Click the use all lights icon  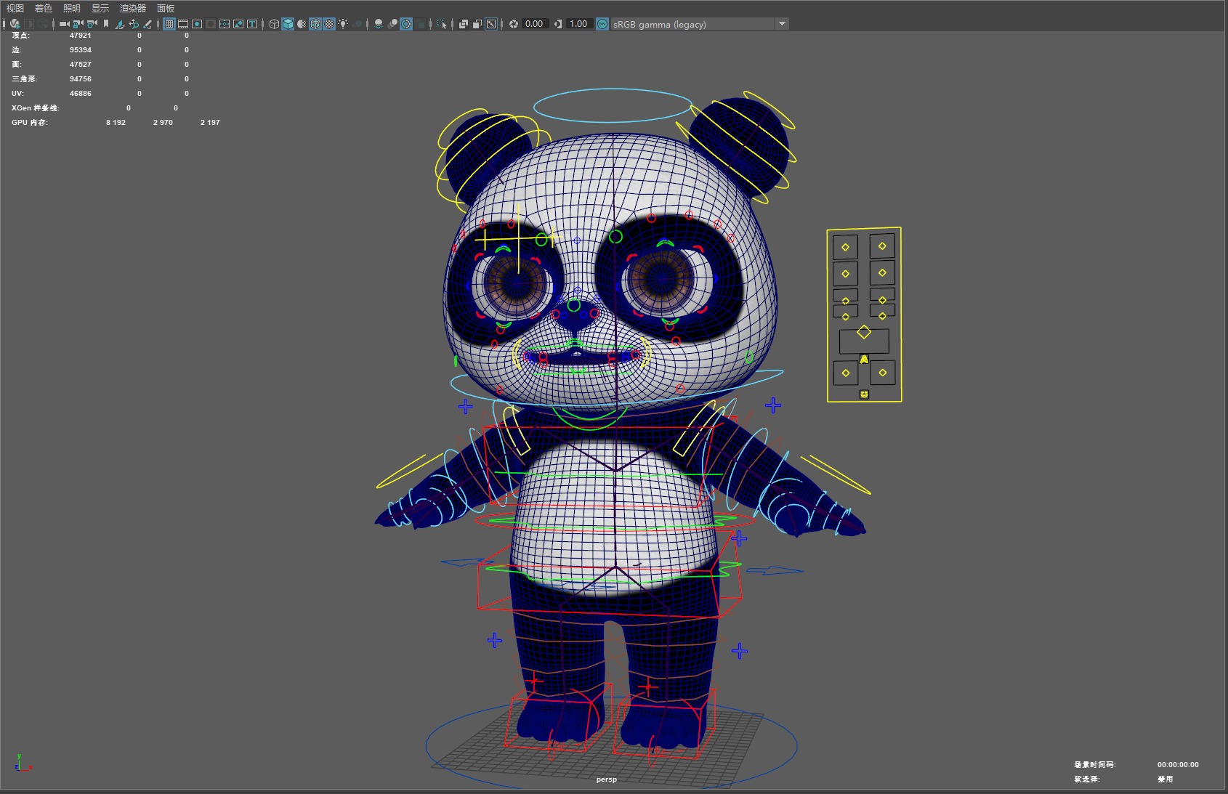pyautogui.click(x=343, y=24)
